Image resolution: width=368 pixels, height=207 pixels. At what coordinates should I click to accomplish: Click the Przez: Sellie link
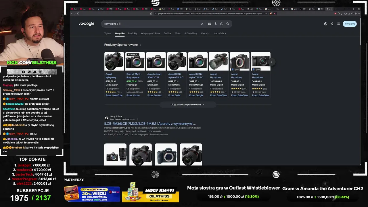pos(175,95)
